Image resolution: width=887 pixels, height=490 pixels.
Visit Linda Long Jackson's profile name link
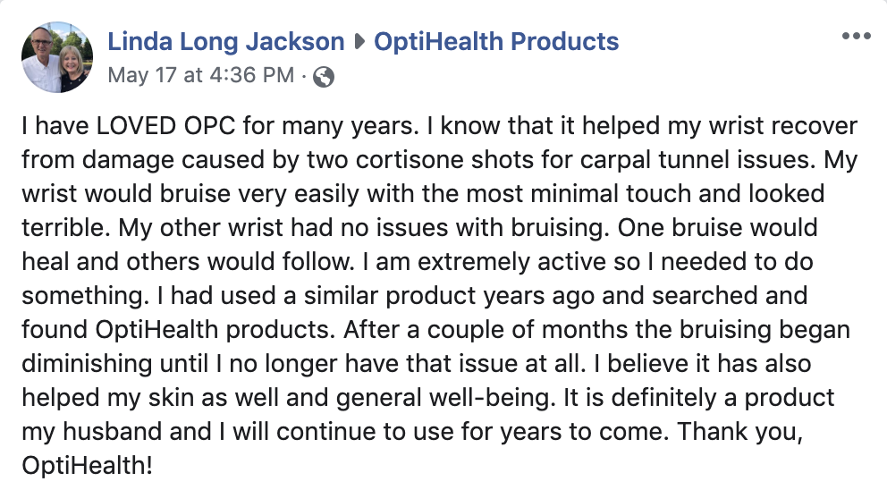pyautogui.click(x=225, y=41)
